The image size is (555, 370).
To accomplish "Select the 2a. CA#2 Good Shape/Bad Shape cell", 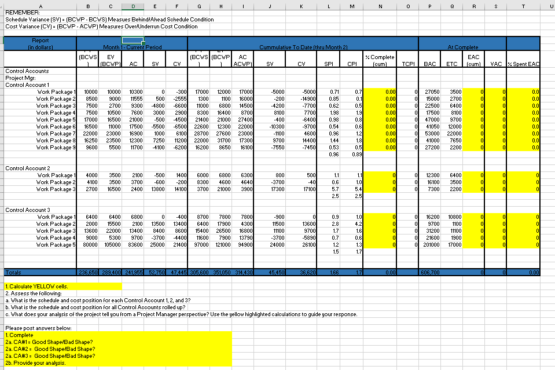I will (118, 349).
